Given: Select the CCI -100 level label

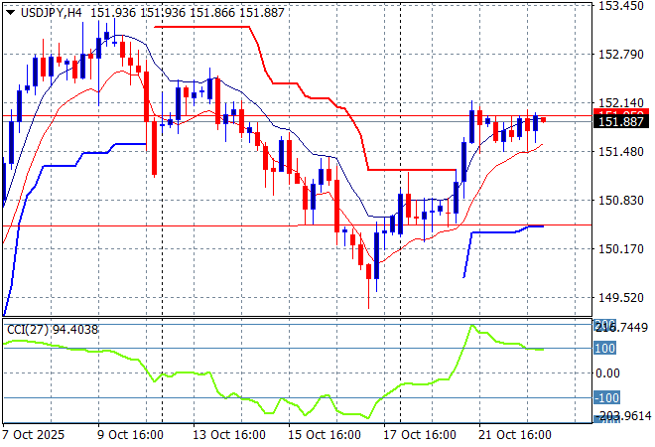Looking at the screenshot, I should point(607,397).
